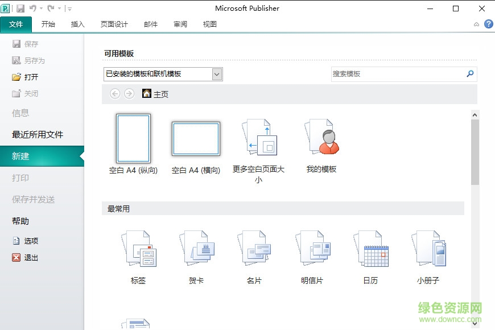Choose the 明信片 postcard template
This screenshot has height=330, width=495.
coord(312,250)
